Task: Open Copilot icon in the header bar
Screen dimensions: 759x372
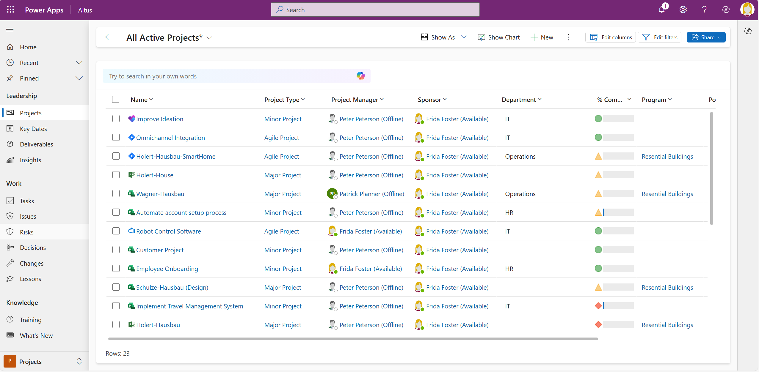Action: (x=726, y=10)
